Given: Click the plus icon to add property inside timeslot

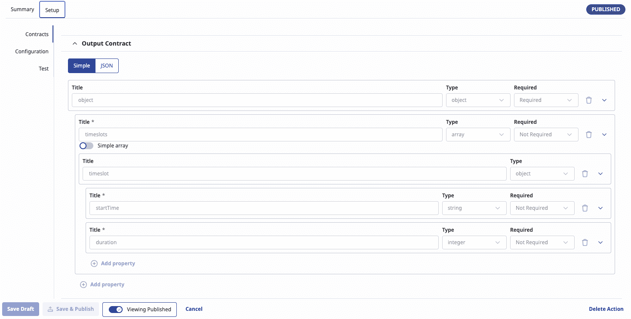Looking at the screenshot, I should (x=94, y=263).
